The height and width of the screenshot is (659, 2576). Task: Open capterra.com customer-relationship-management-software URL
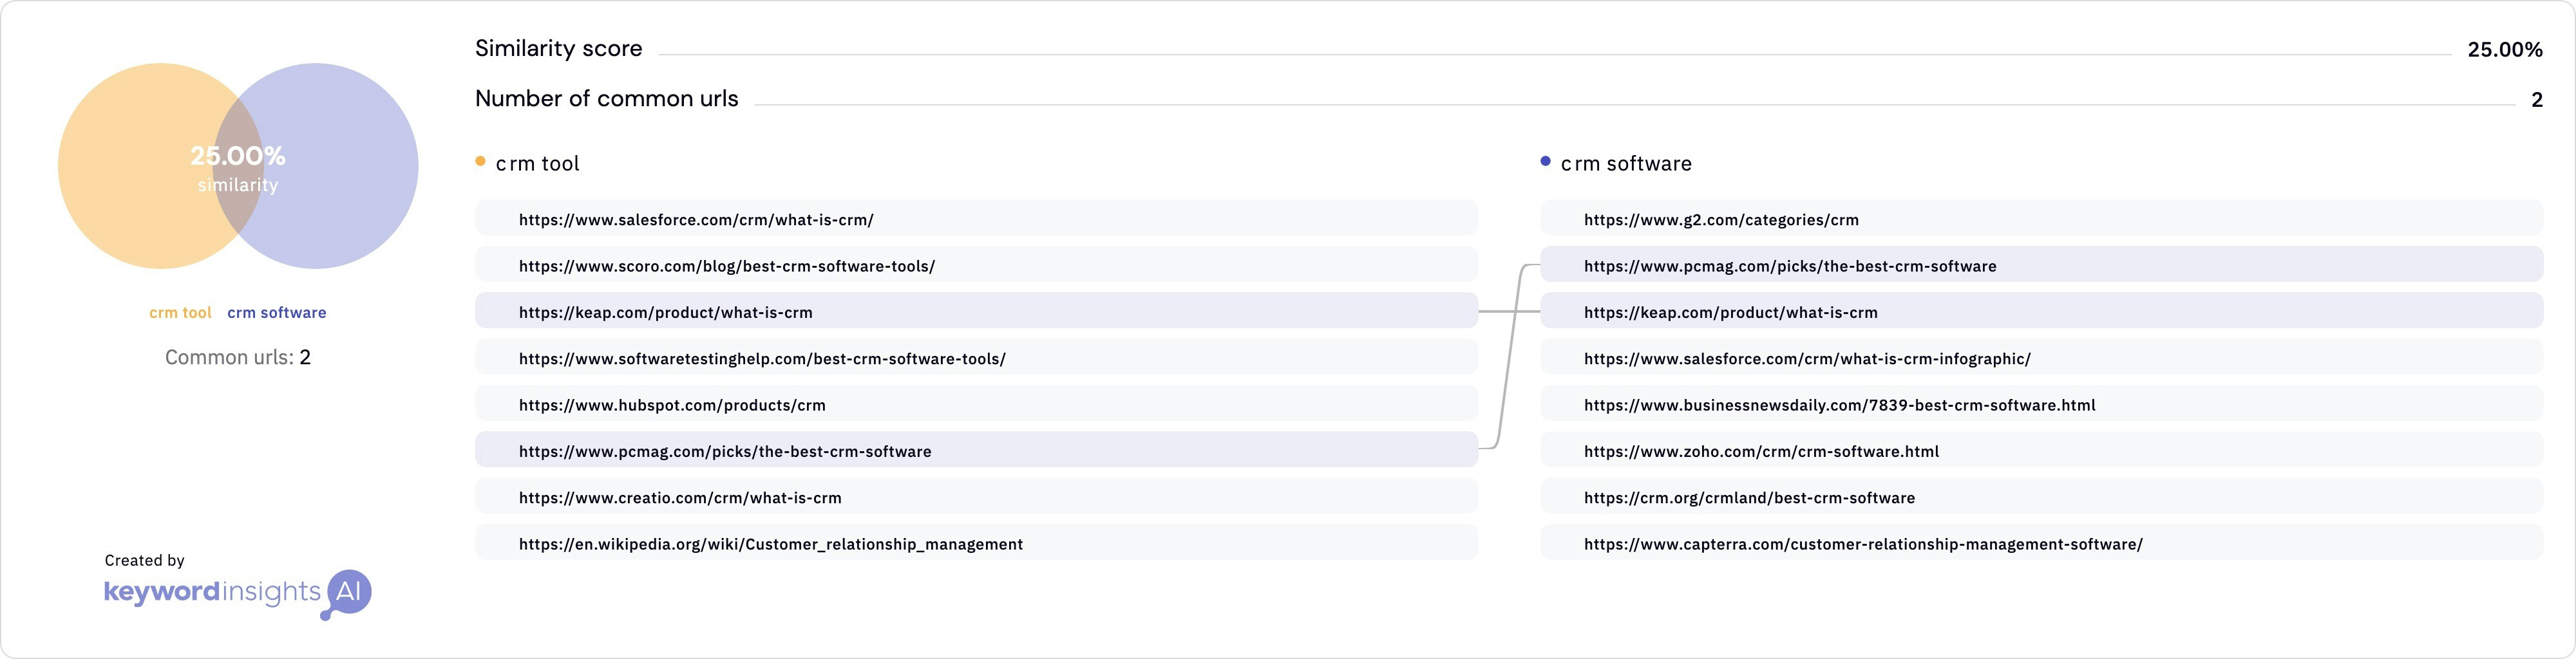(2041, 543)
